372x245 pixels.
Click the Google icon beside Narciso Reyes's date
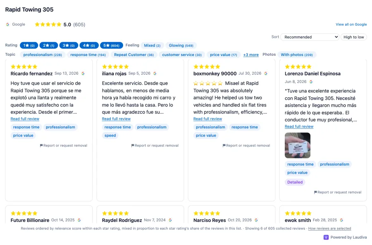[256, 220]
